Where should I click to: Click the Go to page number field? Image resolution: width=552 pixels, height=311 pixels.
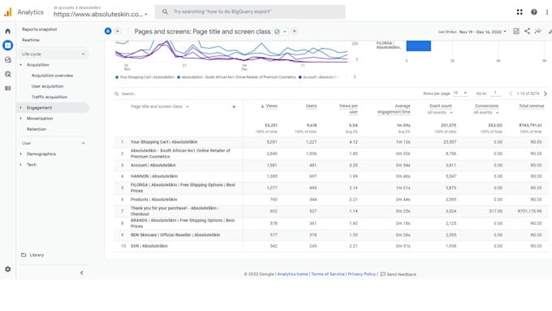[x=495, y=93]
